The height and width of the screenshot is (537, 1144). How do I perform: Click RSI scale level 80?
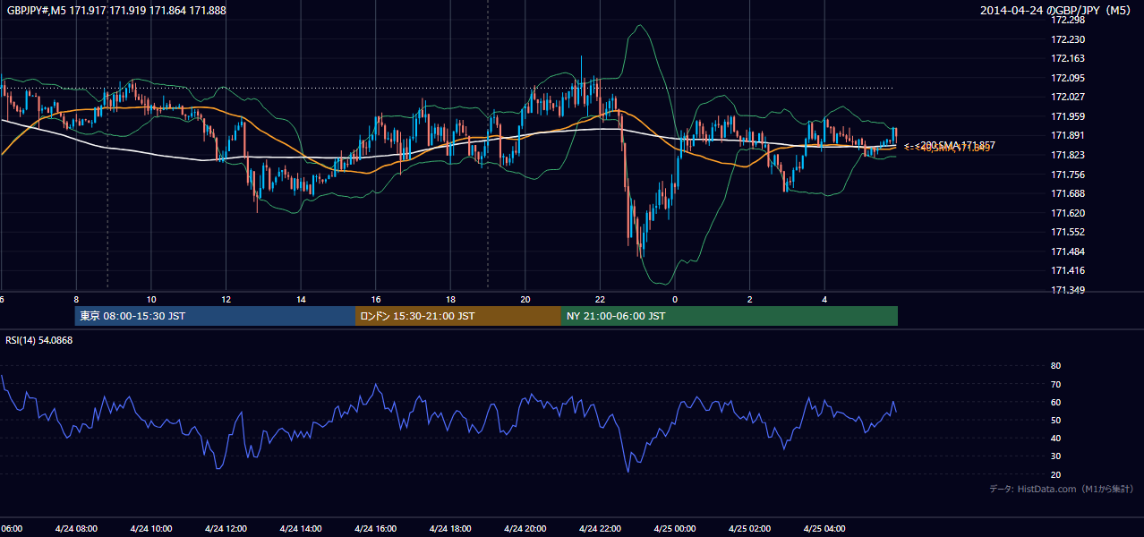click(1055, 366)
